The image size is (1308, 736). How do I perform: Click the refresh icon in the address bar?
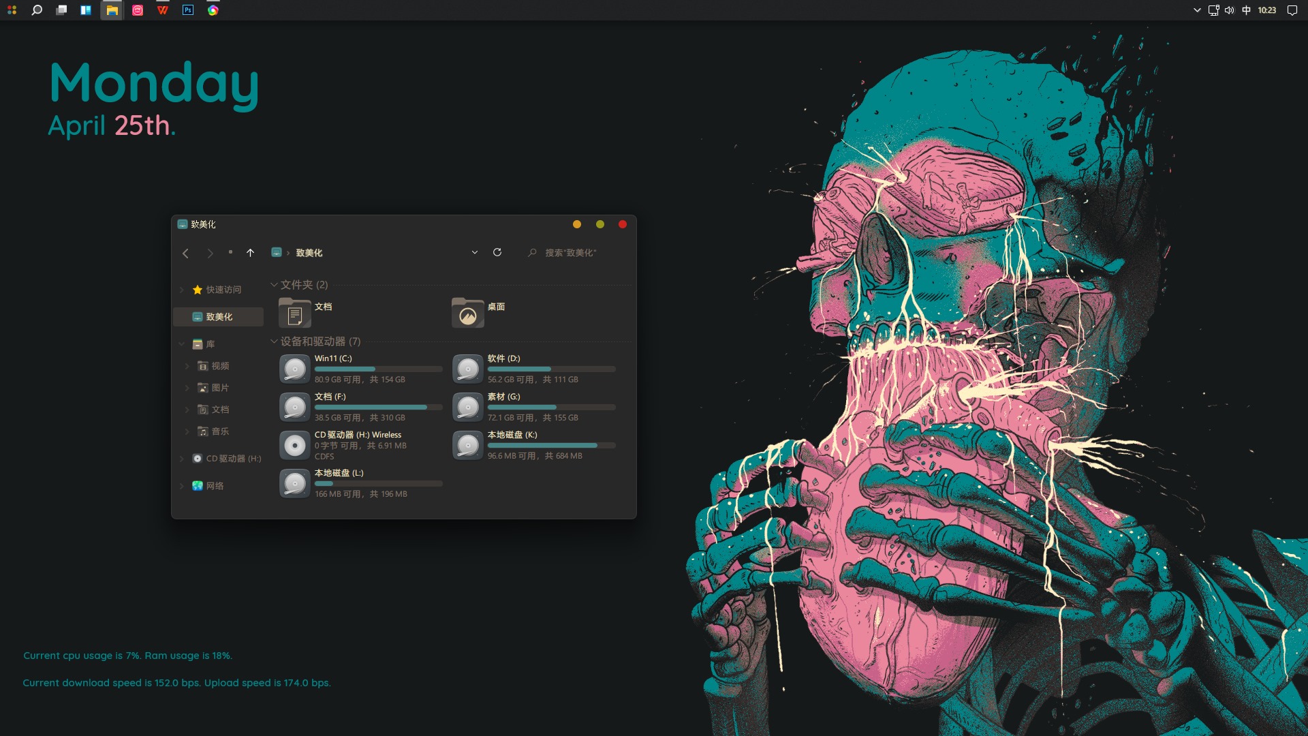497,252
